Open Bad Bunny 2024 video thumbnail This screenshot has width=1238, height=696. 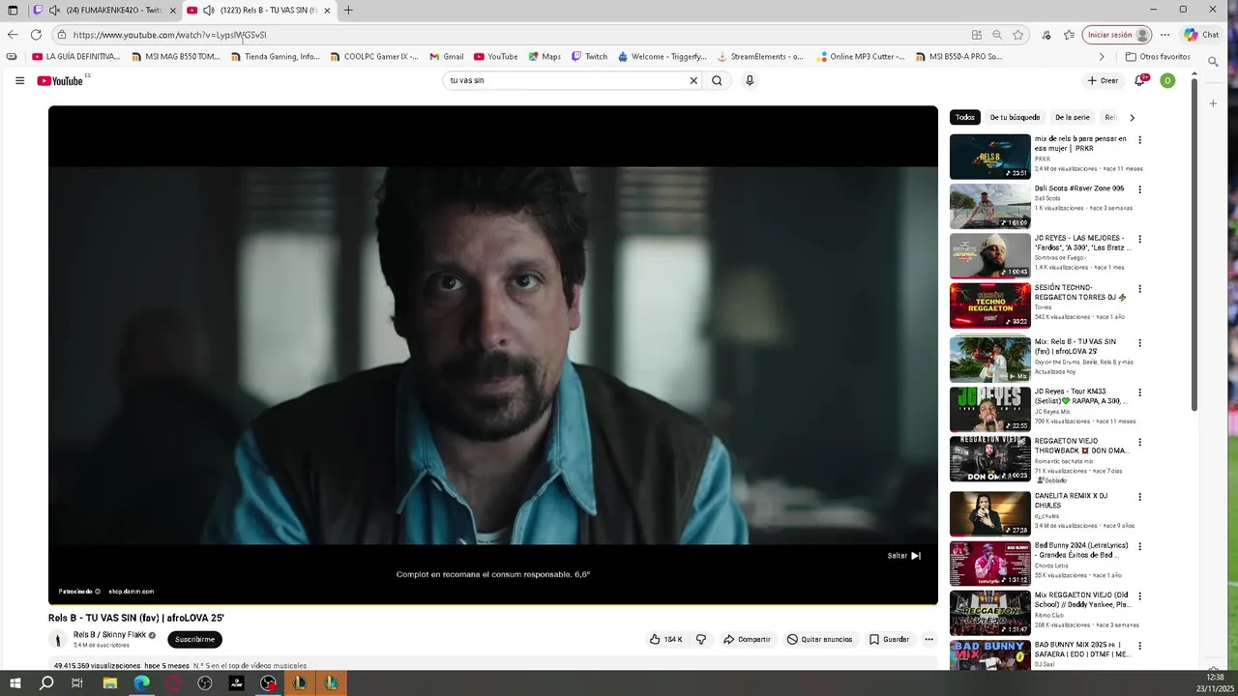coord(989,564)
